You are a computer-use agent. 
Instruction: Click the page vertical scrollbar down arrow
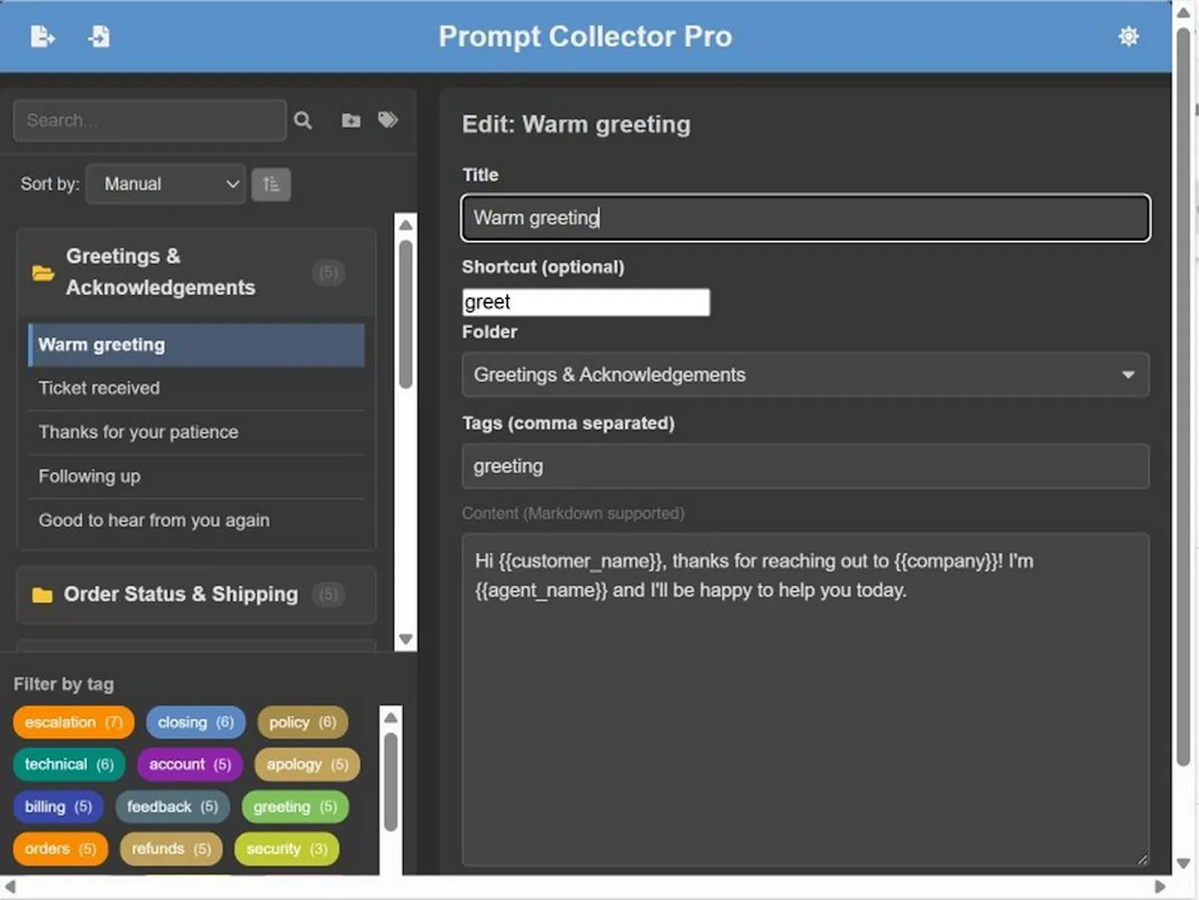tap(1184, 863)
